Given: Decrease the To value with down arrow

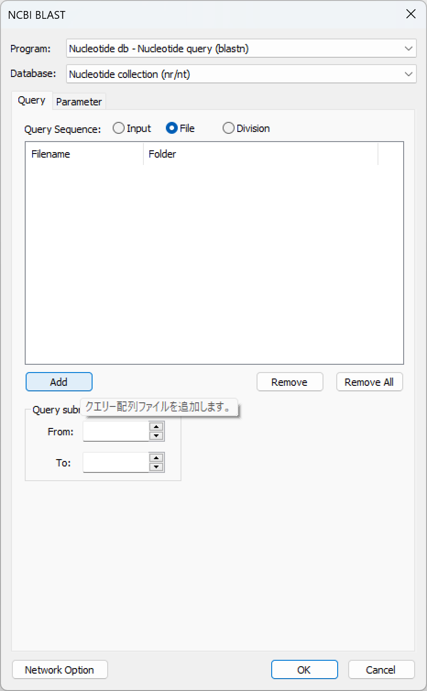Looking at the screenshot, I should pyautogui.click(x=157, y=467).
